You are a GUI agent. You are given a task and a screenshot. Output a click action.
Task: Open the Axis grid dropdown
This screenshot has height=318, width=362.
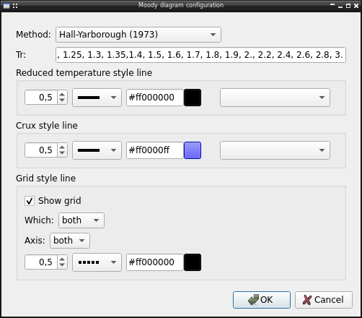[x=70, y=241]
